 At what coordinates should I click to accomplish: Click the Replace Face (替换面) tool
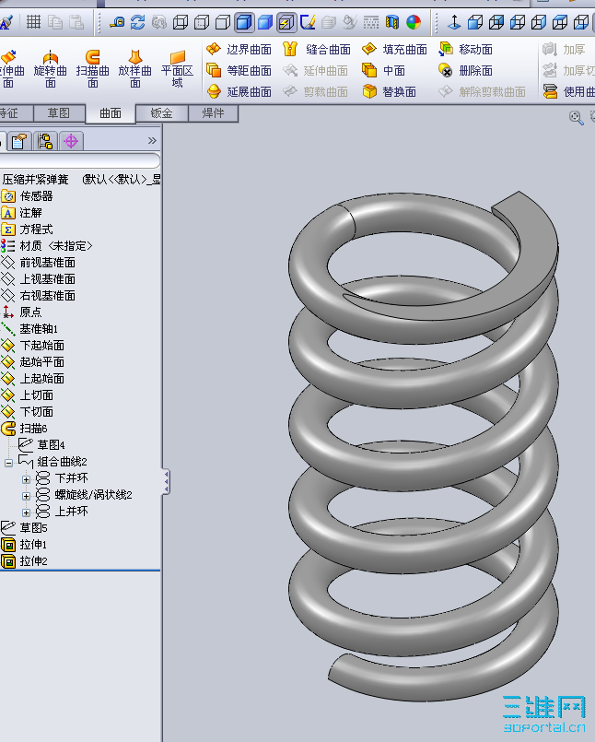389,91
